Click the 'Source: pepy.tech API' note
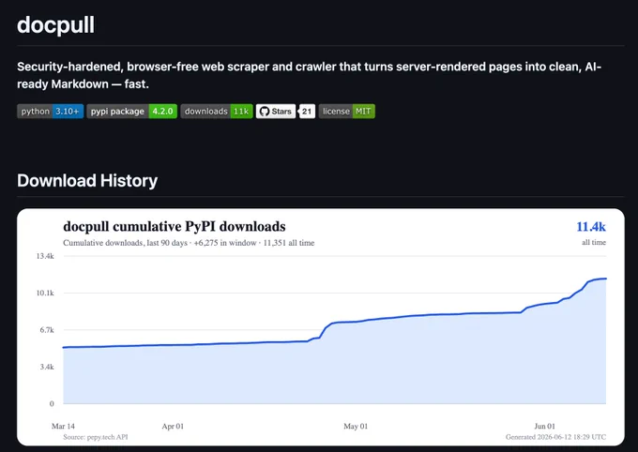 point(96,437)
